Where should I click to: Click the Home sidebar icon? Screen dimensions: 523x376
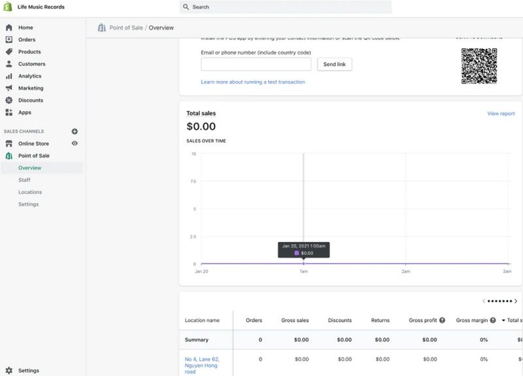(x=9, y=27)
